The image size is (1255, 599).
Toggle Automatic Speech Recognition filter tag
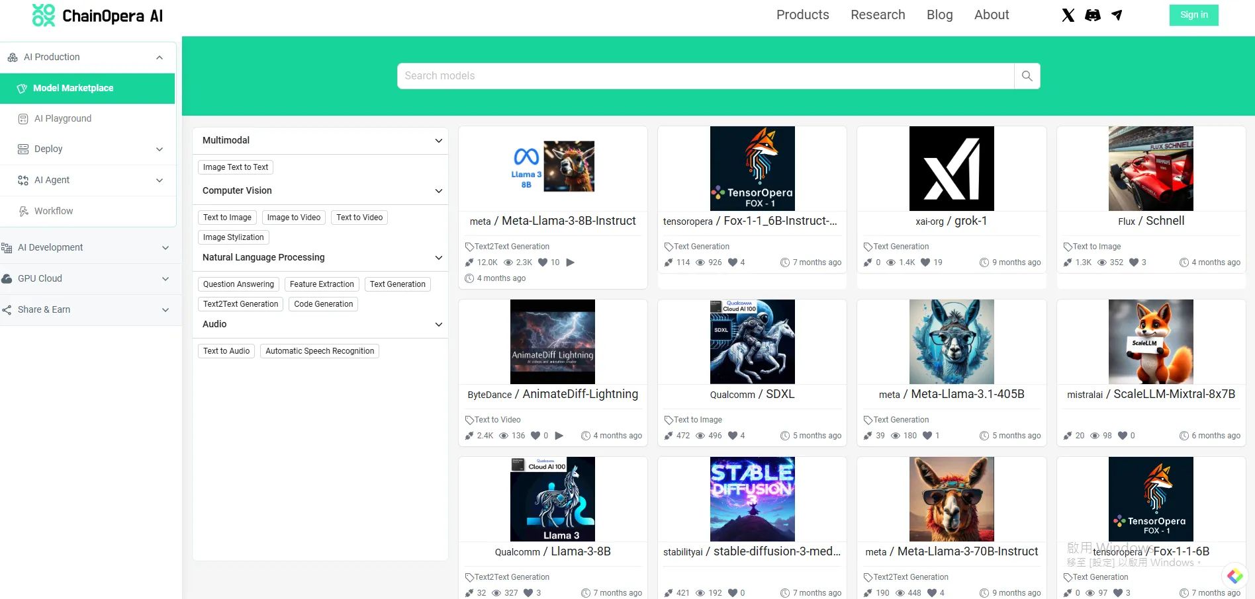coord(320,351)
